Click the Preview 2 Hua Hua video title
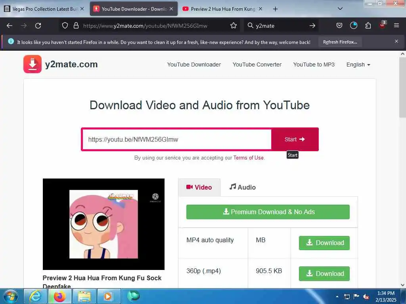Image resolution: width=406 pixels, height=304 pixels. point(102,281)
